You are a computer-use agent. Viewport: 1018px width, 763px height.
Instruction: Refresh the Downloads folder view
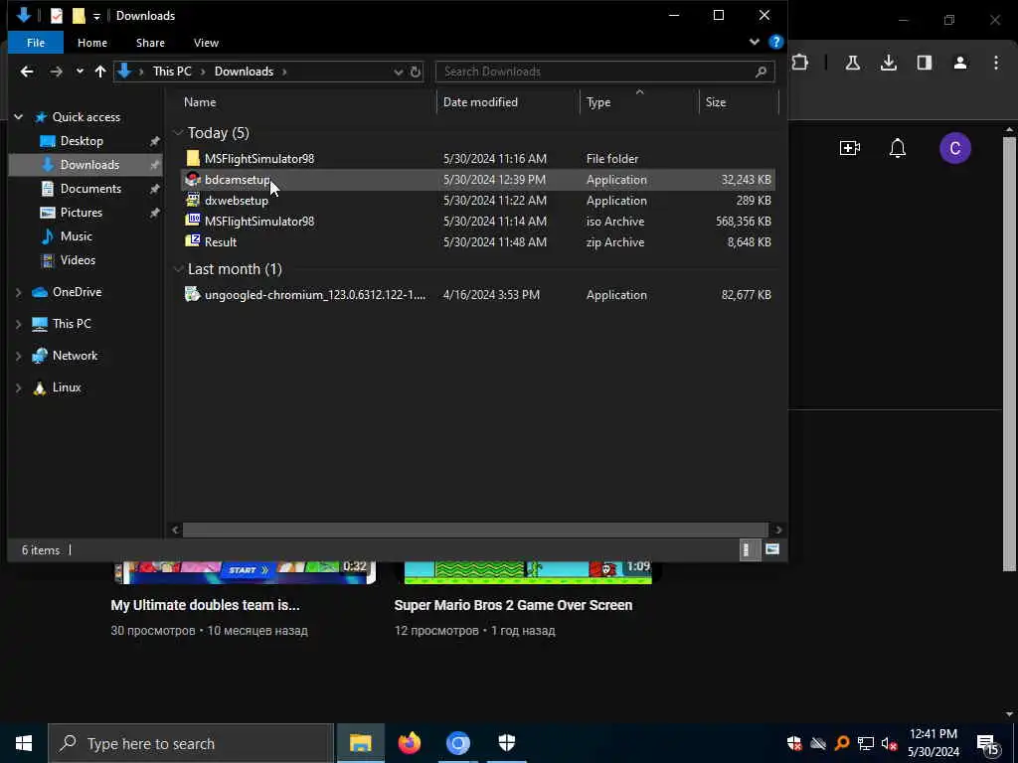click(416, 72)
